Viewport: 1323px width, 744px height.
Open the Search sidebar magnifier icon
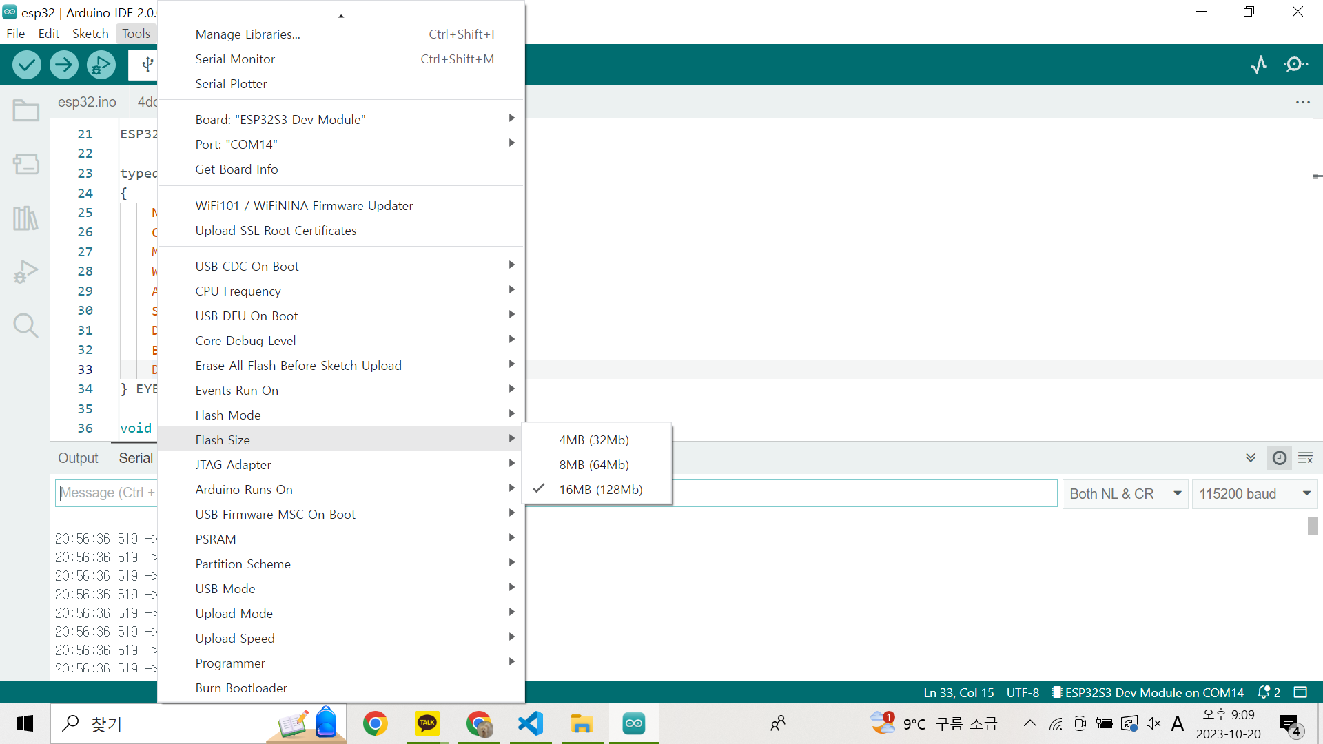pos(26,325)
